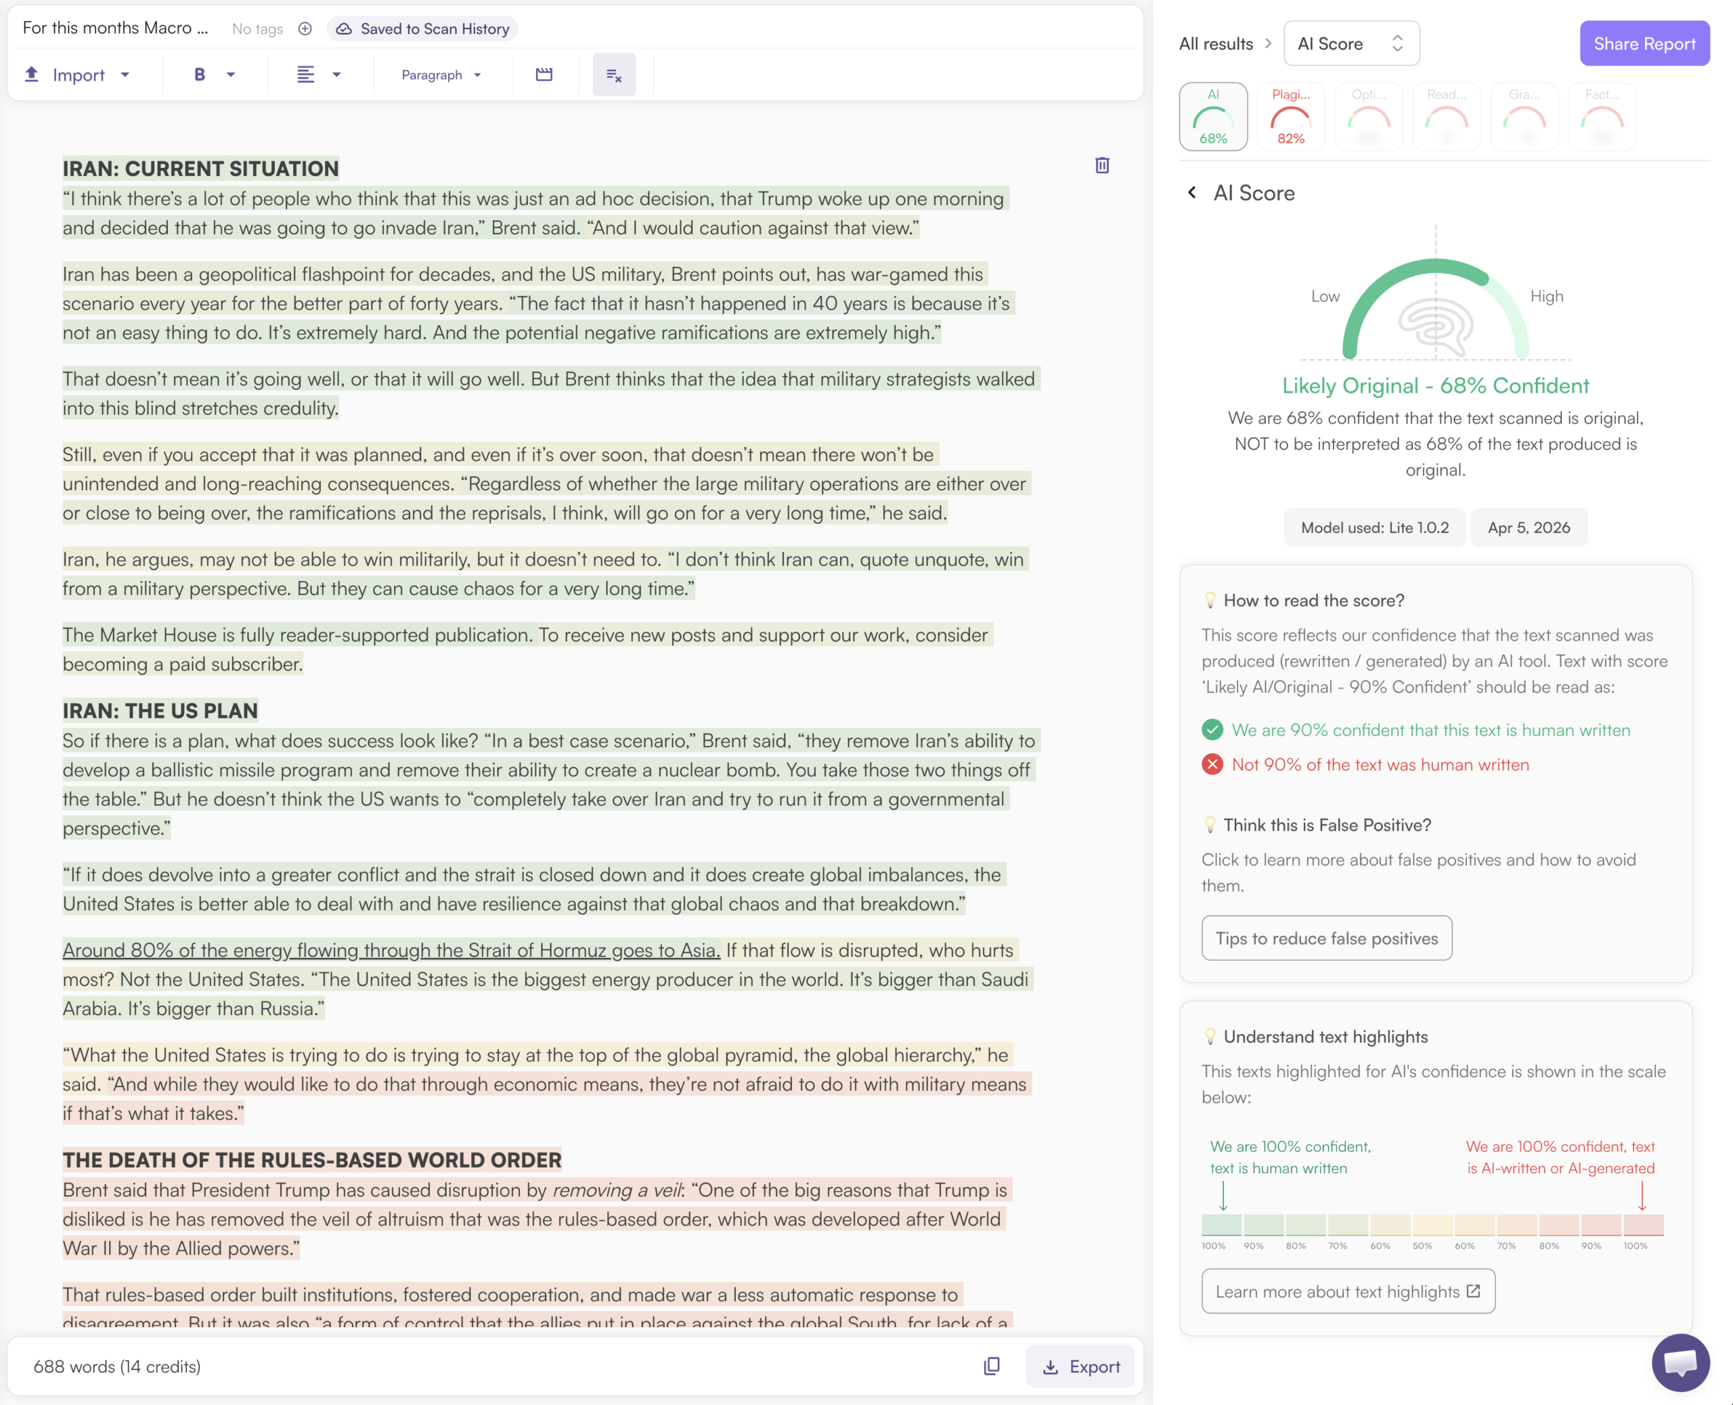This screenshot has width=1733, height=1405.
Task: Click the text alignment icon
Action: tap(305, 74)
